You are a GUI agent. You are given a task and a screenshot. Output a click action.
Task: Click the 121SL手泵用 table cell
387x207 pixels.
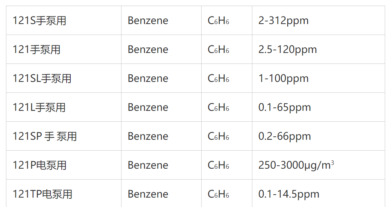pos(42,79)
